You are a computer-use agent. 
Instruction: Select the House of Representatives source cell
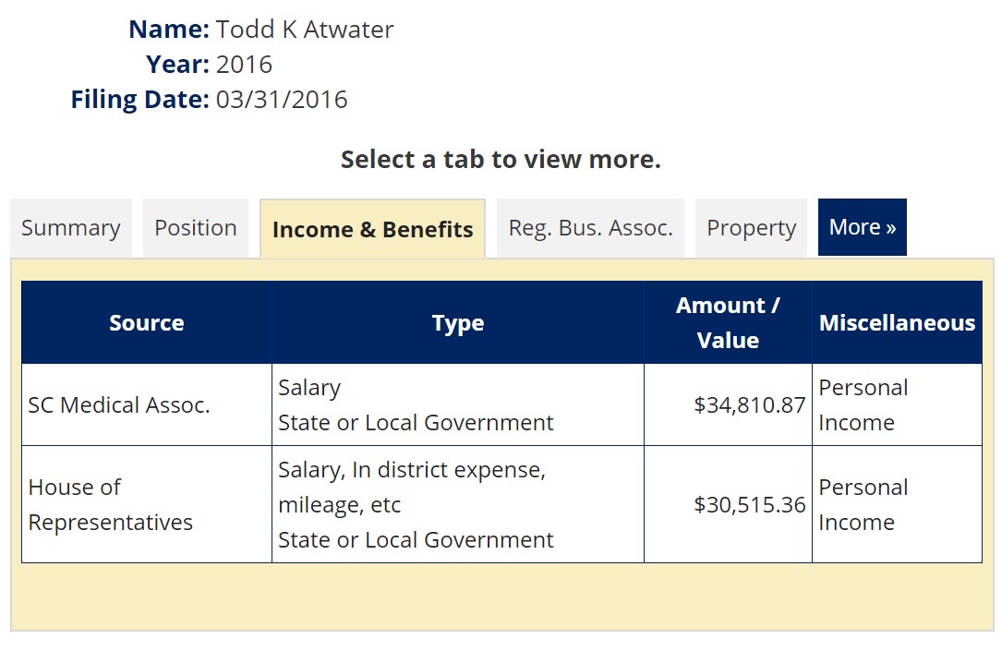tap(111, 504)
